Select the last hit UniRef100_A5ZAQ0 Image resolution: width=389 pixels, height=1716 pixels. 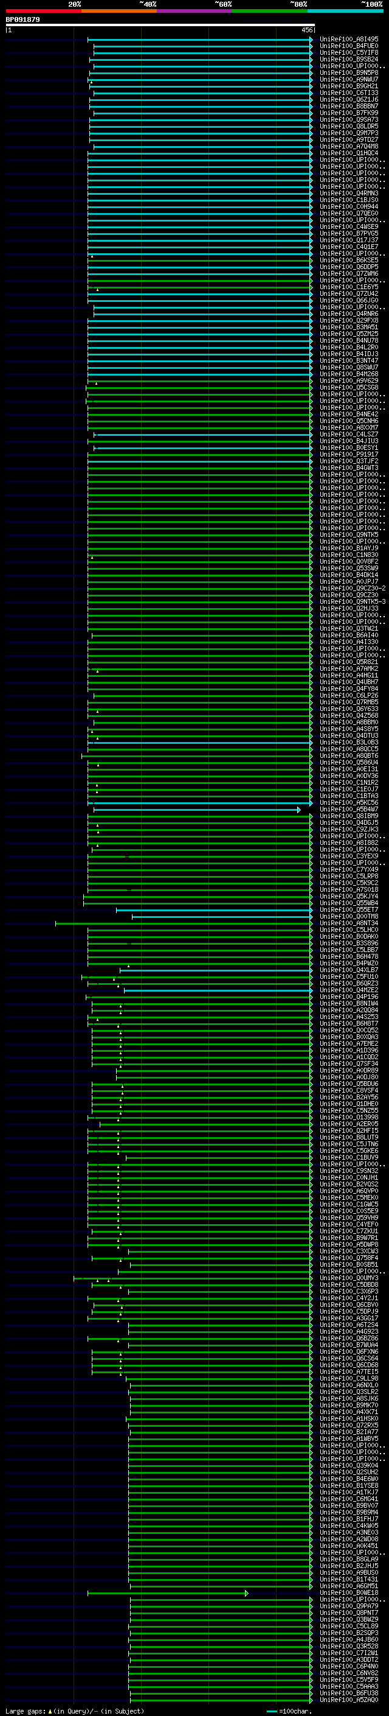349,1700
